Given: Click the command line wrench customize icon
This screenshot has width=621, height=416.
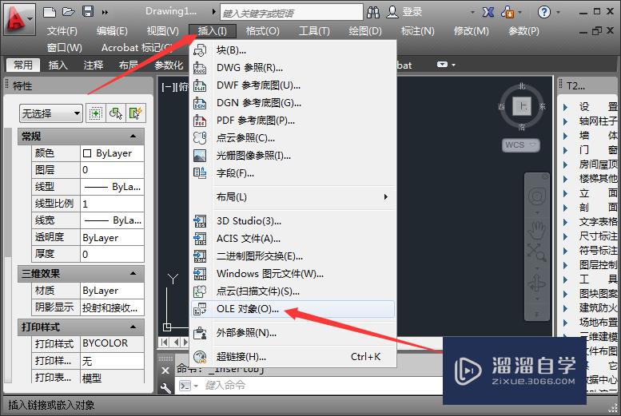Looking at the screenshot, I should coord(165,388).
